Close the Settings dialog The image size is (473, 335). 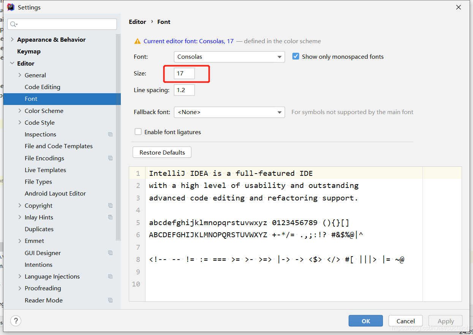pyautogui.click(x=459, y=7)
